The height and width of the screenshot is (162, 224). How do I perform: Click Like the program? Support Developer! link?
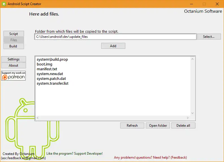pos(74,154)
